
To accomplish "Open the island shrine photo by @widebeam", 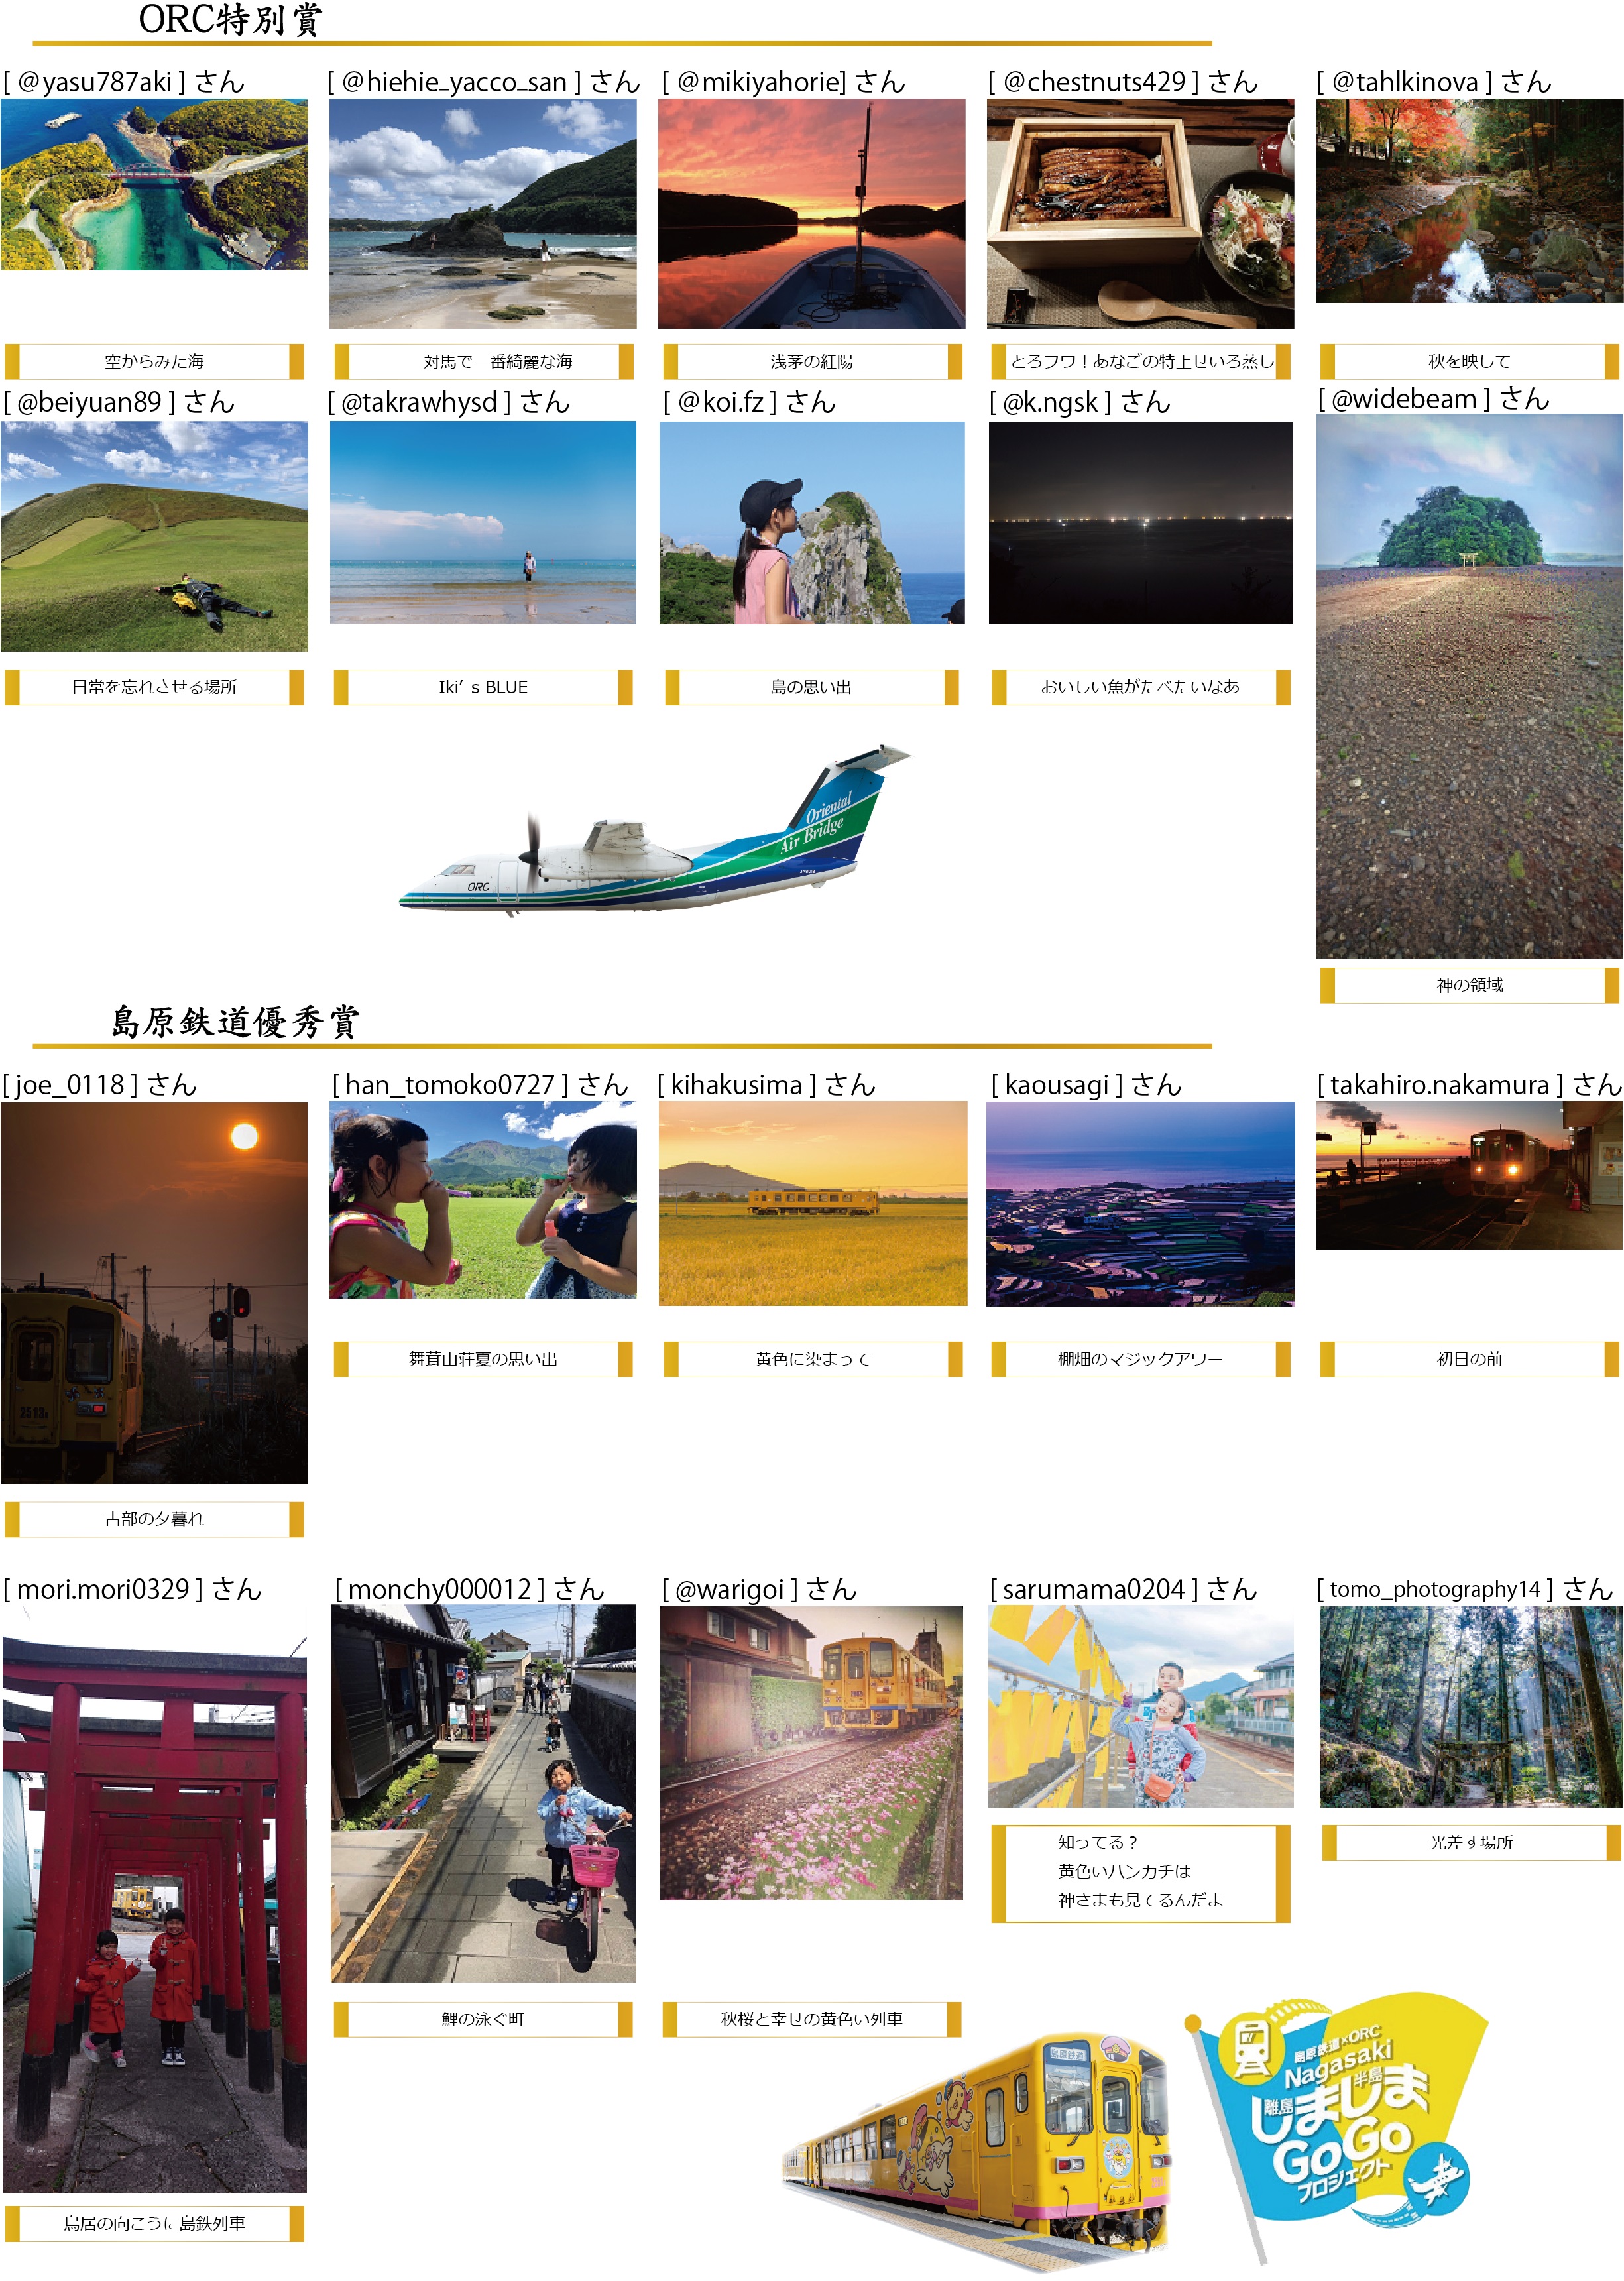I will click(1469, 686).
